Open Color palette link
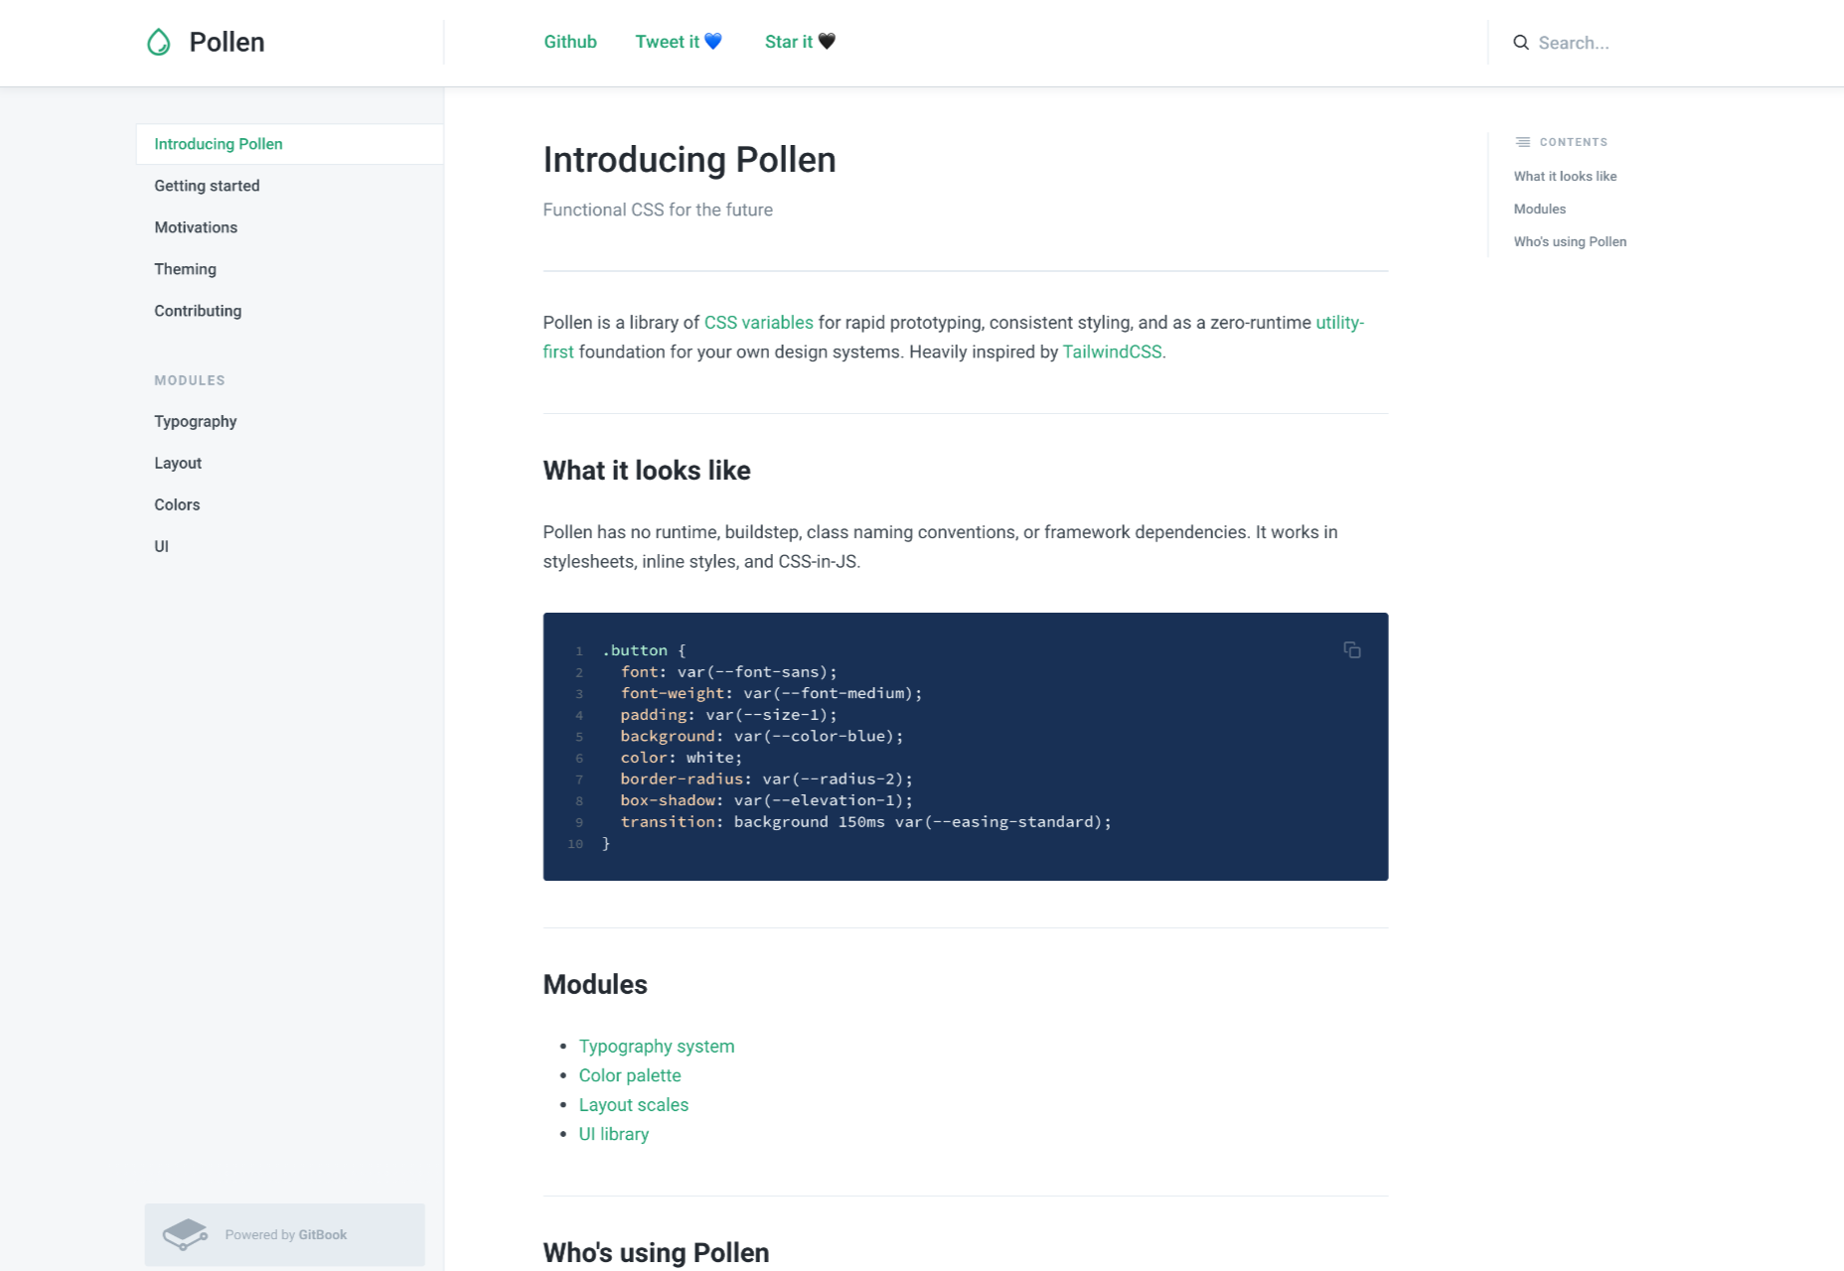 coord(630,1075)
